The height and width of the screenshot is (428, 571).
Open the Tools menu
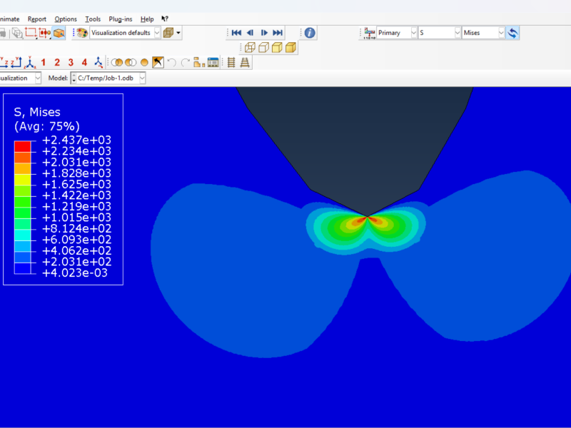93,19
